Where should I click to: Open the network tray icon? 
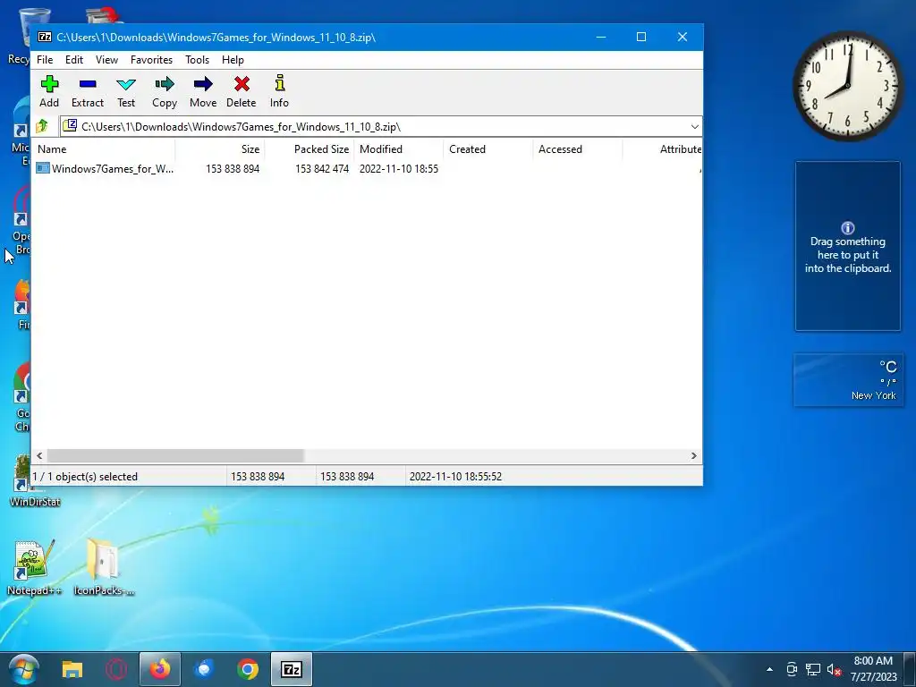812,669
